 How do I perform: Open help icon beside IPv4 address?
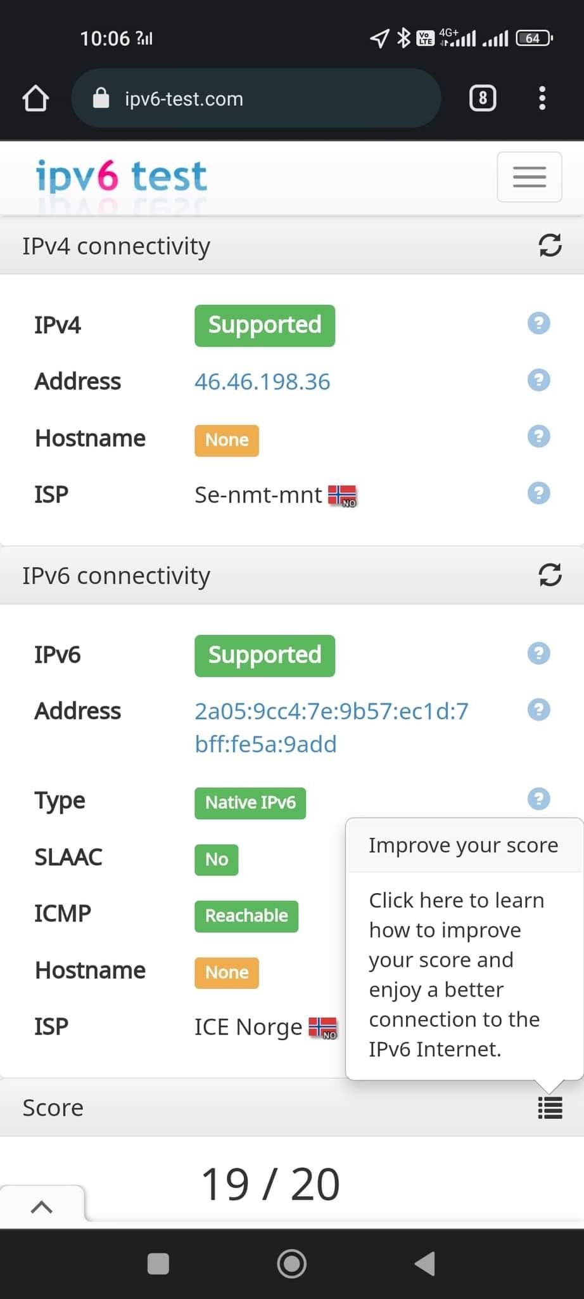[539, 380]
